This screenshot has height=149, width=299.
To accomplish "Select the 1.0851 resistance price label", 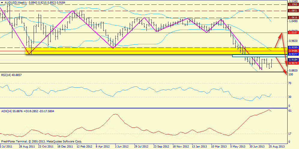I will 293,11.
